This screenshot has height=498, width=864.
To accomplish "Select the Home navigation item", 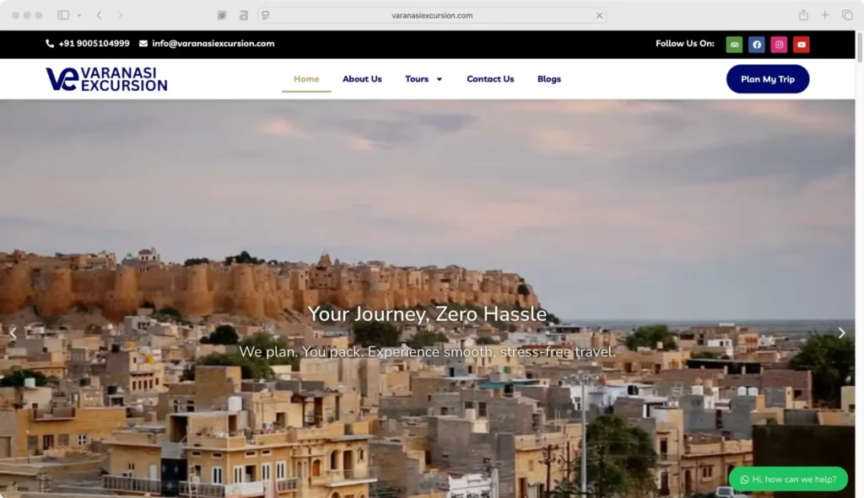I will [305, 78].
